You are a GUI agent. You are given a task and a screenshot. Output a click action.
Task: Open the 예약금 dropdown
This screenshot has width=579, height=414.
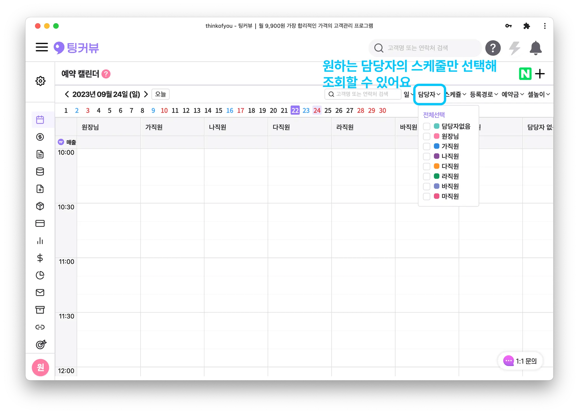click(513, 94)
